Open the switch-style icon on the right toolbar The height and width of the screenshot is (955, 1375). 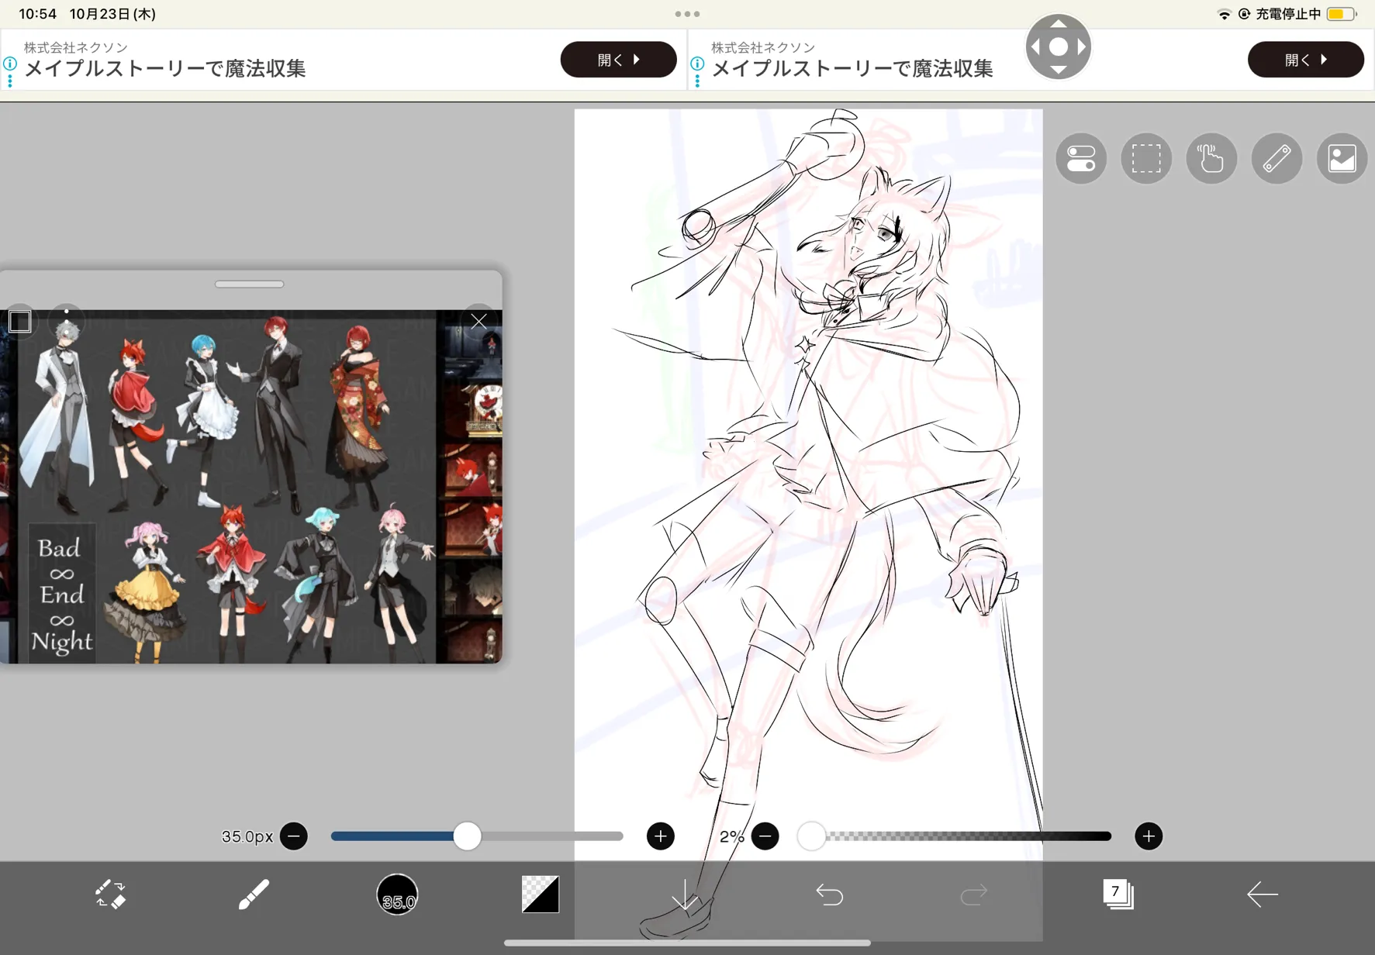pos(1081,158)
